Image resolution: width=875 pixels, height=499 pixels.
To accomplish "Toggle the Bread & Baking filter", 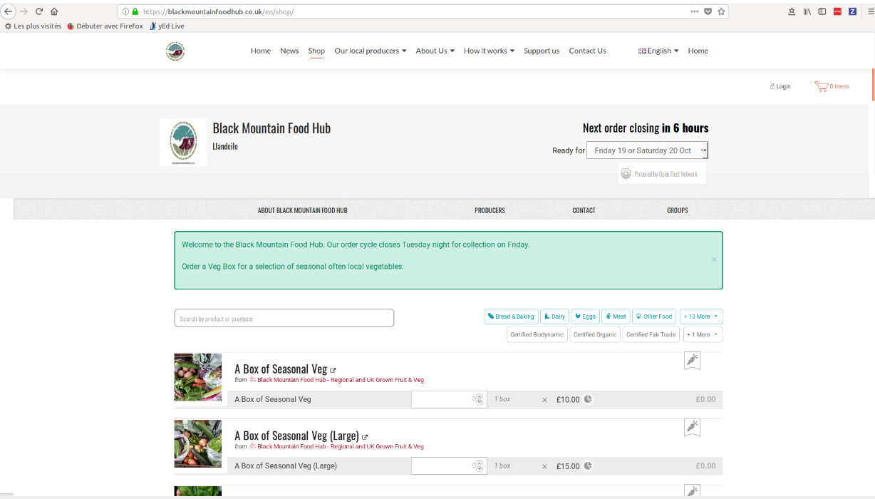I will coord(511,317).
